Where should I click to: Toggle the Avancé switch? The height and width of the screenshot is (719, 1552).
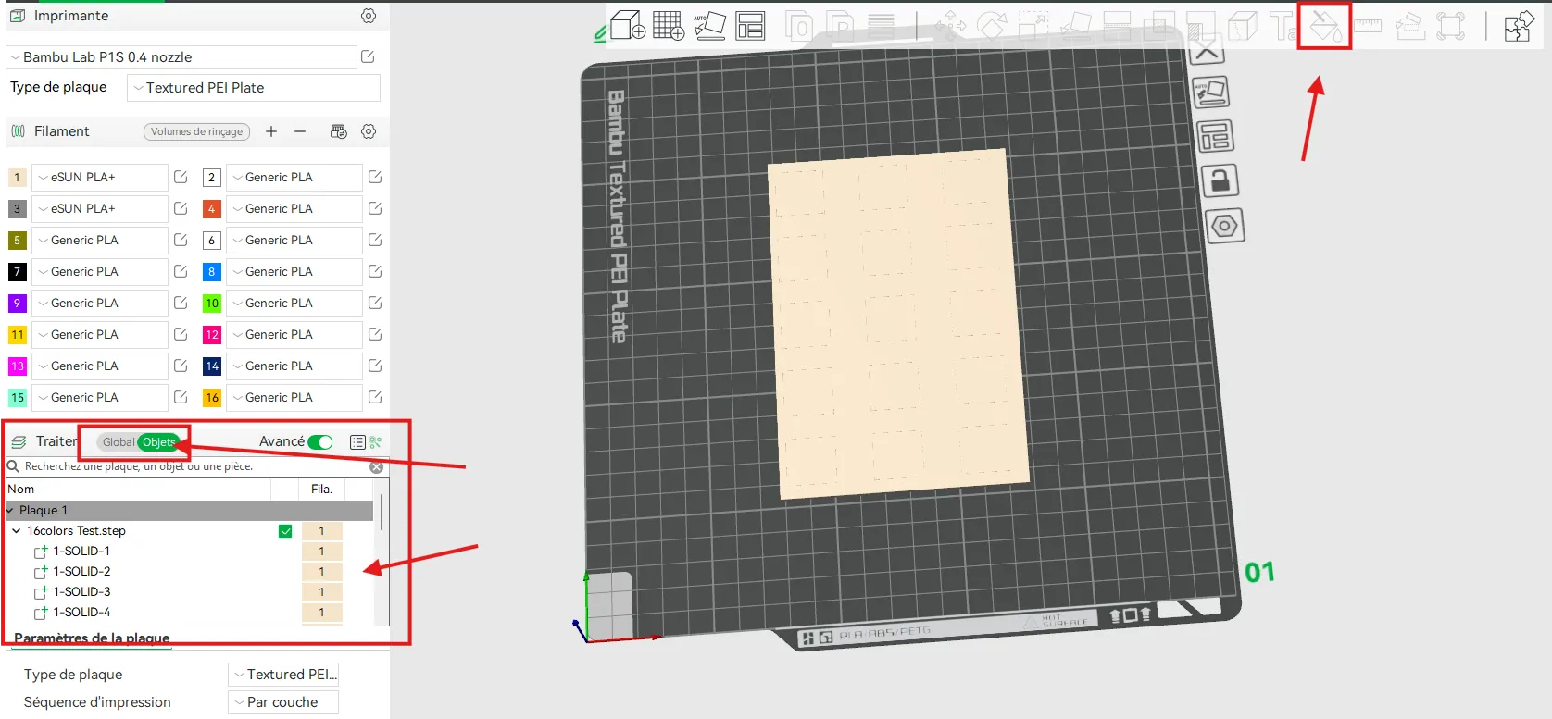pyautogui.click(x=320, y=442)
